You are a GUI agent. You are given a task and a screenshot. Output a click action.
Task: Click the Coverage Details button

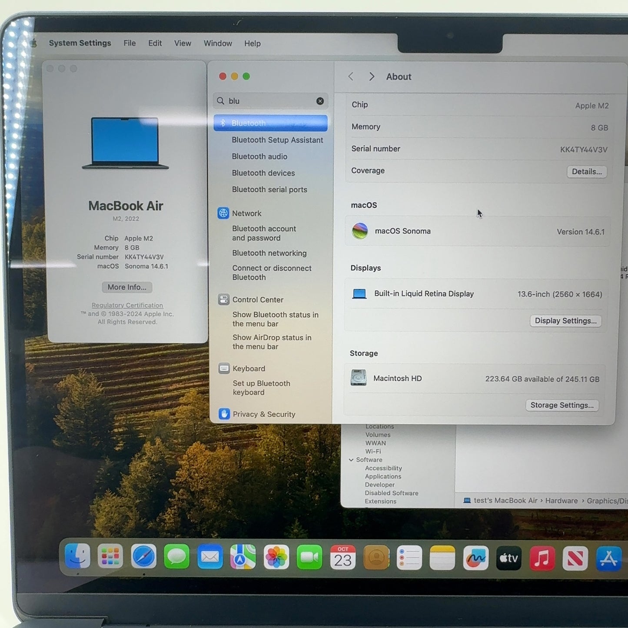(x=586, y=172)
